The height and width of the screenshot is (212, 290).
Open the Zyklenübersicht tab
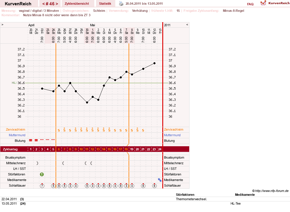point(77,4)
